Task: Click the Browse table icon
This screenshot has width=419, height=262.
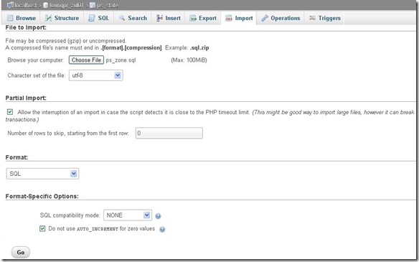Action: pyautogui.click(x=10, y=18)
